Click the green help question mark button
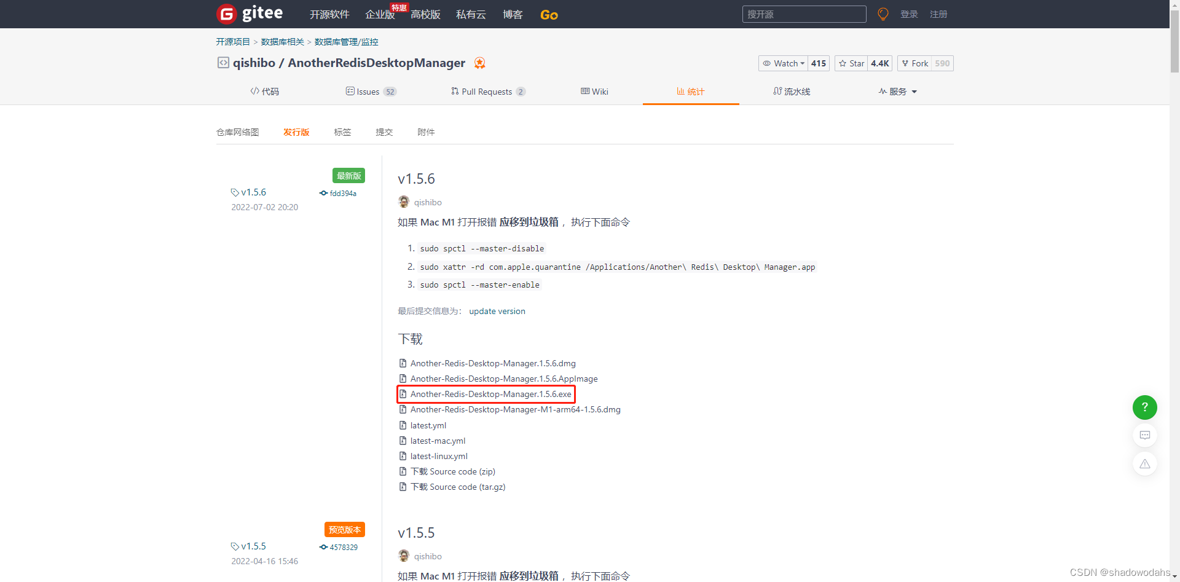The height and width of the screenshot is (582, 1180). click(x=1144, y=407)
